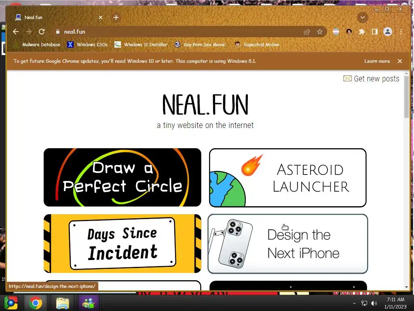This screenshot has height=311, width=414.
Task: Open the Asteroid Launcher card
Action: pyautogui.click(x=287, y=178)
